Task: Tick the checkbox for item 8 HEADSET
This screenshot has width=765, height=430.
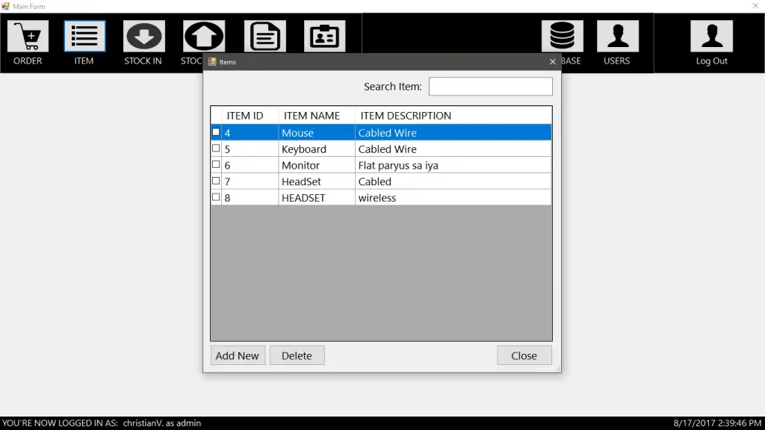Action: coord(216,197)
